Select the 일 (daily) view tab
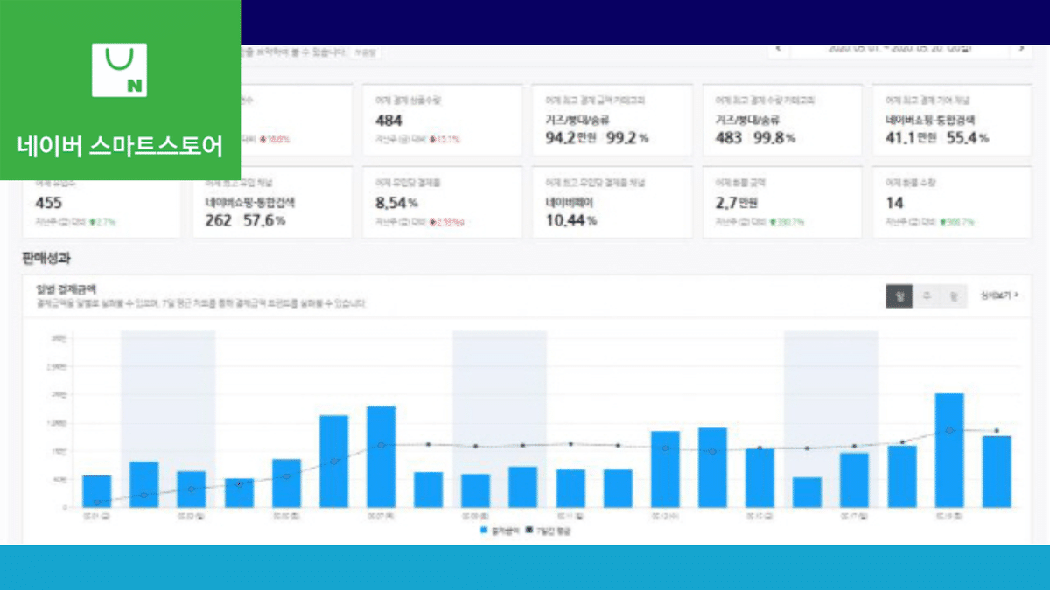This screenshot has width=1050, height=590. (x=899, y=296)
